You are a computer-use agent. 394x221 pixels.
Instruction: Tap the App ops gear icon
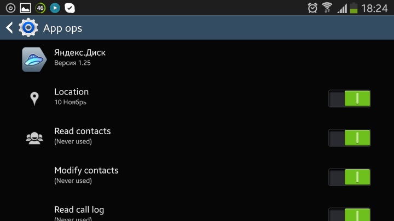(28, 28)
